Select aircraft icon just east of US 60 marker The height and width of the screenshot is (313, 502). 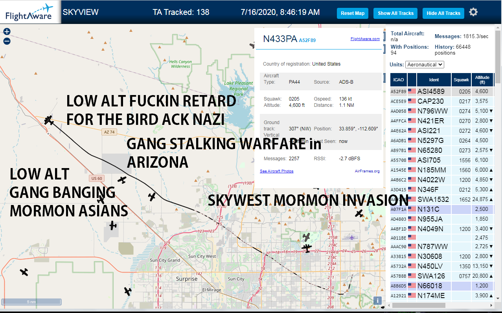coord(122,180)
